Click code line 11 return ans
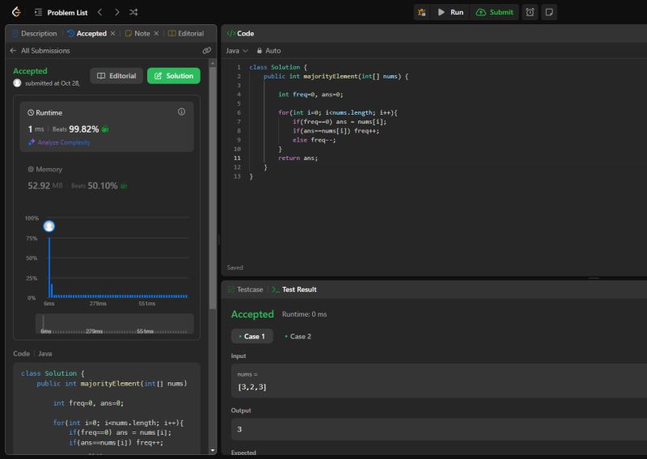The width and height of the screenshot is (647, 459). [x=298, y=158]
